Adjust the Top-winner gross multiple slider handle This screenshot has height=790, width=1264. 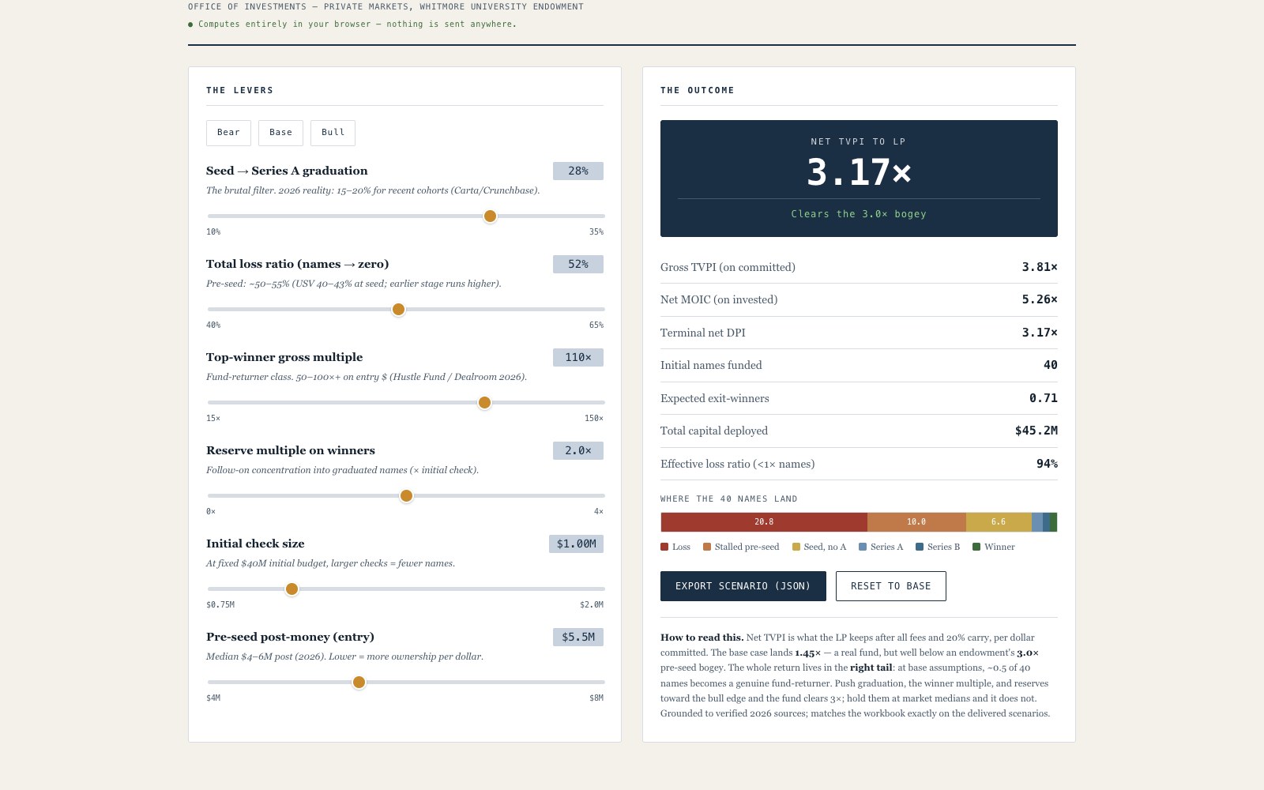pos(485,403)
